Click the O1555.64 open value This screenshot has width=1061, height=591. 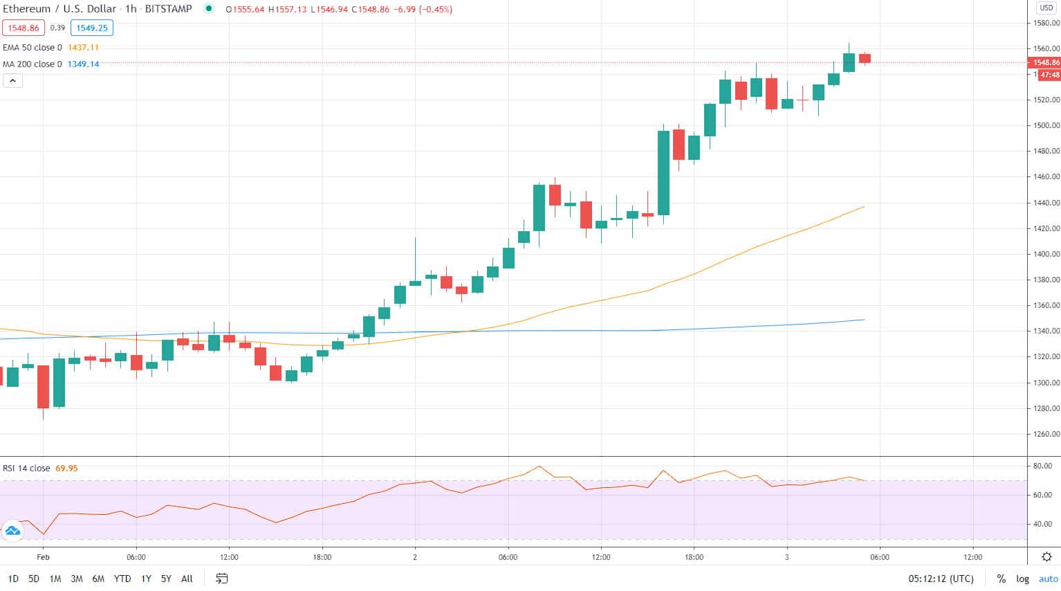click(x=246, y=10)
